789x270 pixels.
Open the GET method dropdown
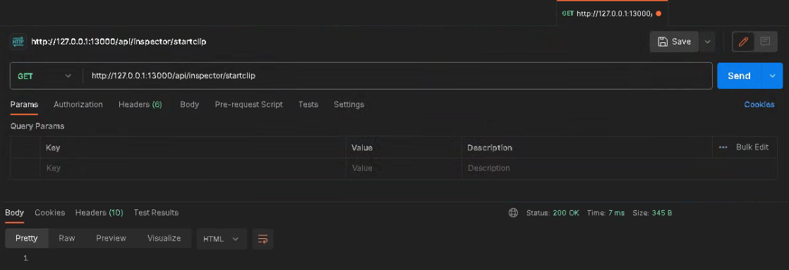point(44,76)
